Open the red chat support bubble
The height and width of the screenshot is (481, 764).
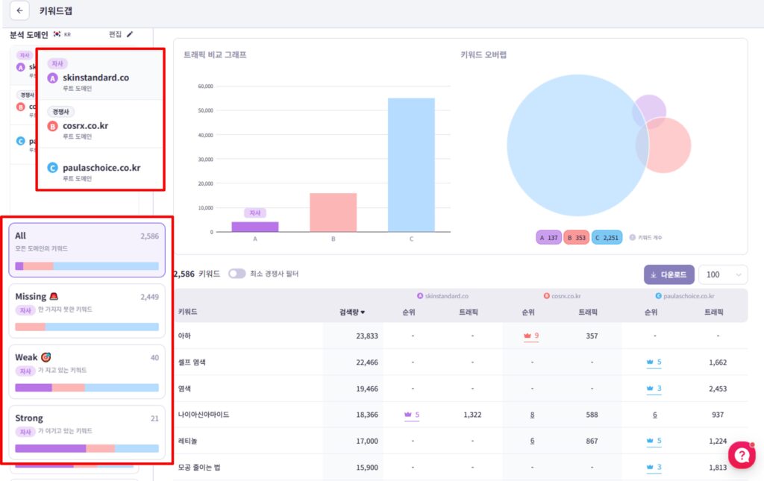[x=742, y=454]
